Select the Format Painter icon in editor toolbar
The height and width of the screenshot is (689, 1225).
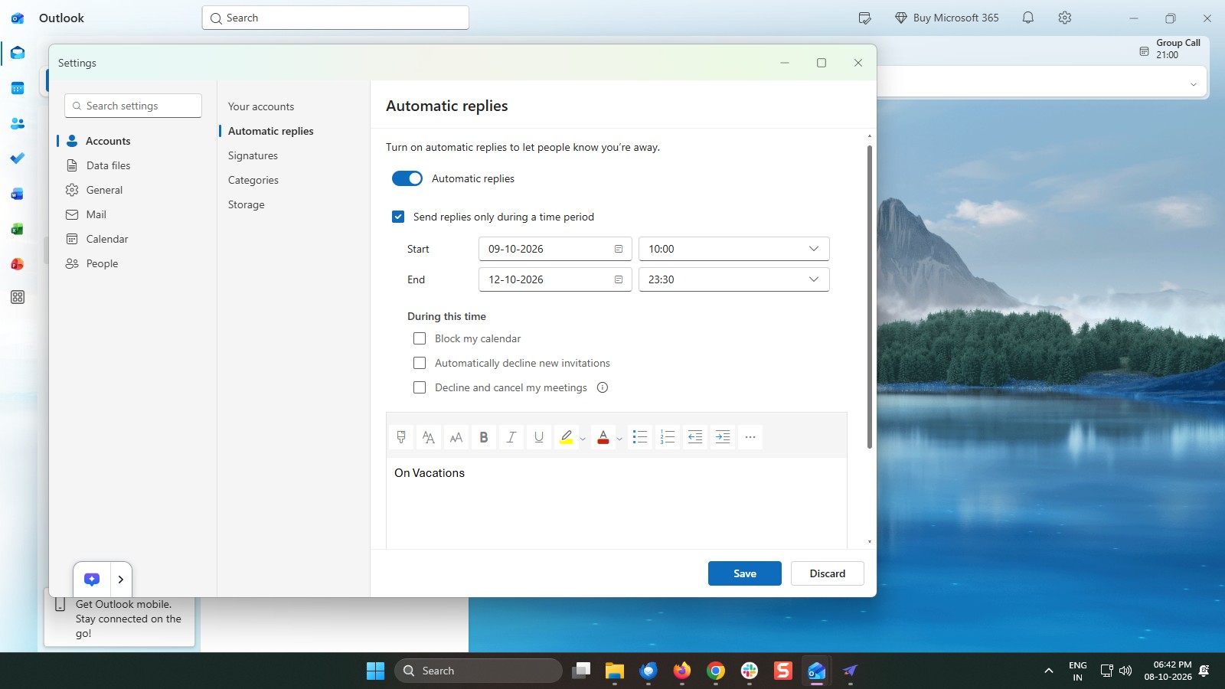[x=401, y=437]
